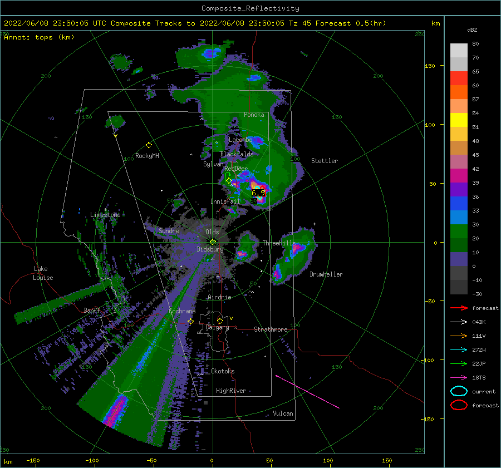The image size is (501, 468).
Task: Click the purple swatch between 39 and 36
Action: (x=459, y=189)
